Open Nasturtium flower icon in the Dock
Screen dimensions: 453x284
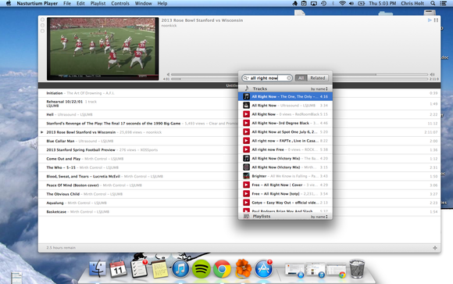pos(243,268)
